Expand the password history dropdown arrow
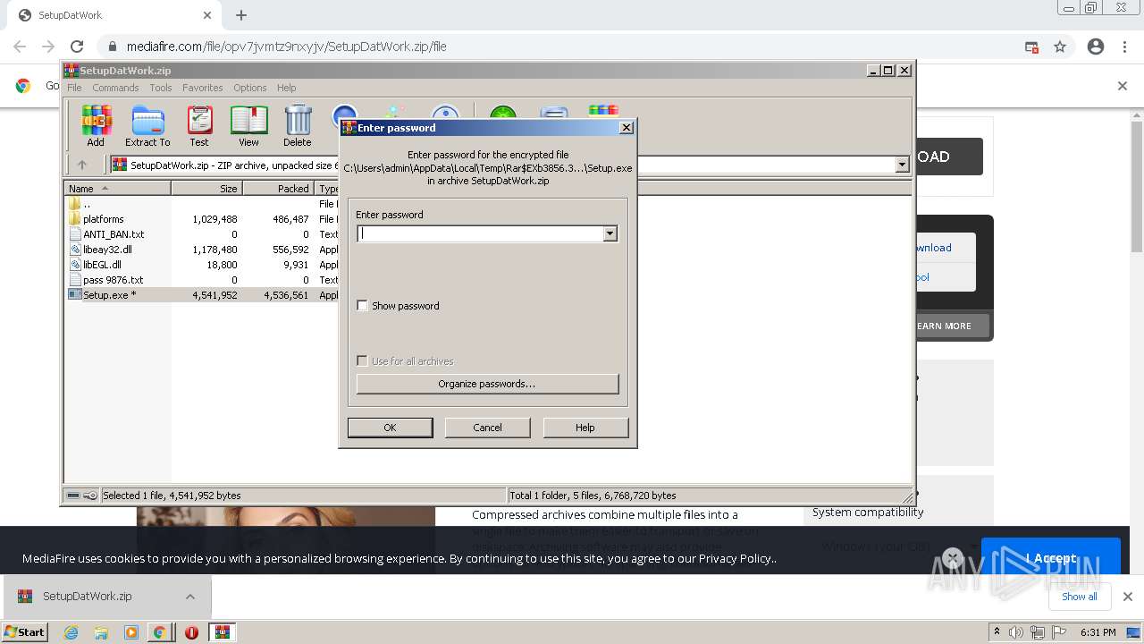This screenshot has height=644, width=1144. [x=610, y=233]
